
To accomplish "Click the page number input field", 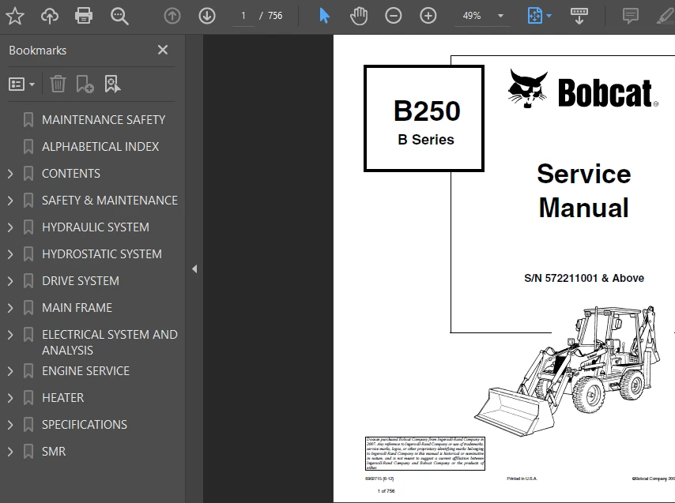I will (243, 15).
